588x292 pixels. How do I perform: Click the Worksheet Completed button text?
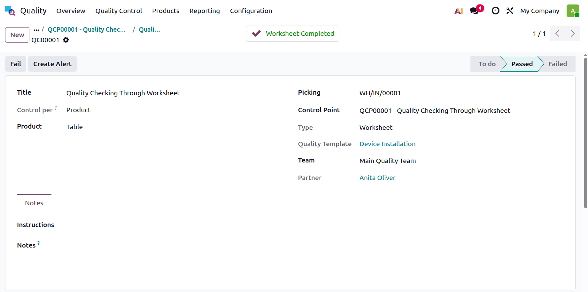300,34
